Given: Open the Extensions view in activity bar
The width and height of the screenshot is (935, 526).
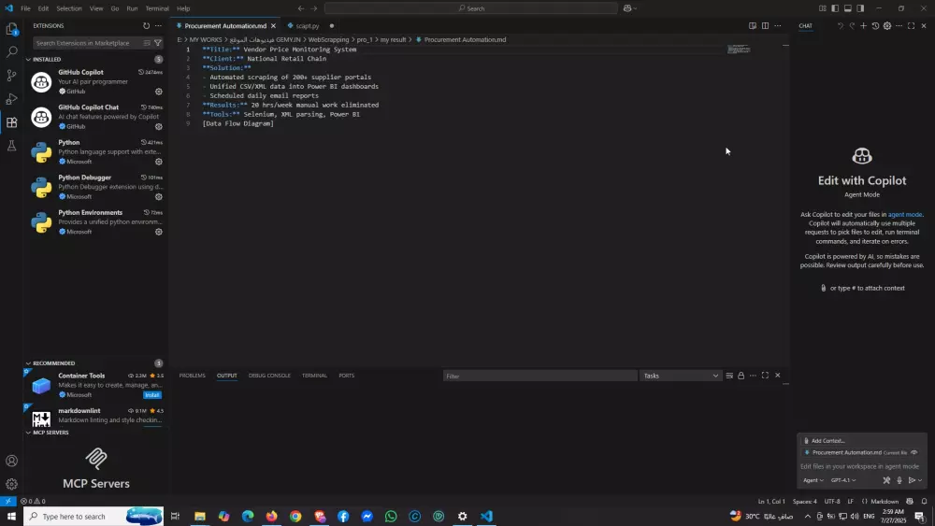Looking at the screenshot, I should pyautogui.click(x=11, y=122).
